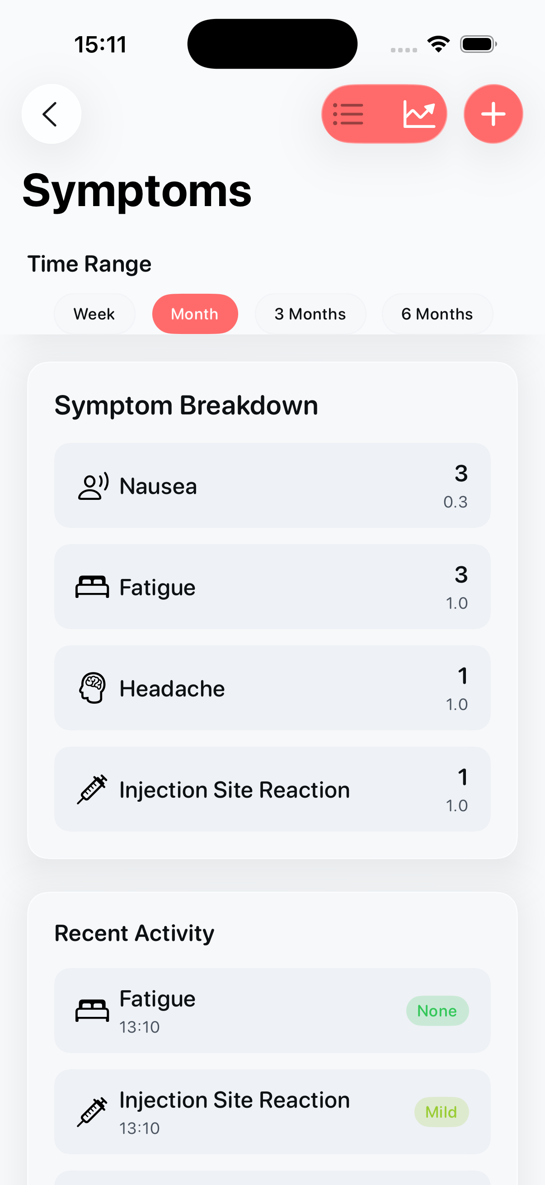Switch to list view icon
545x1185 pixels.
point(348,113)
